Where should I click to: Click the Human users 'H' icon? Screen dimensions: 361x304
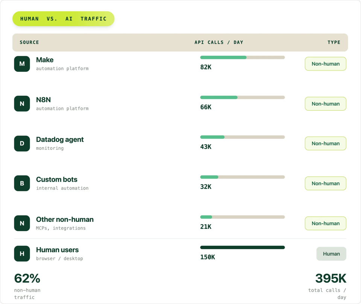(x=22, y=254)
